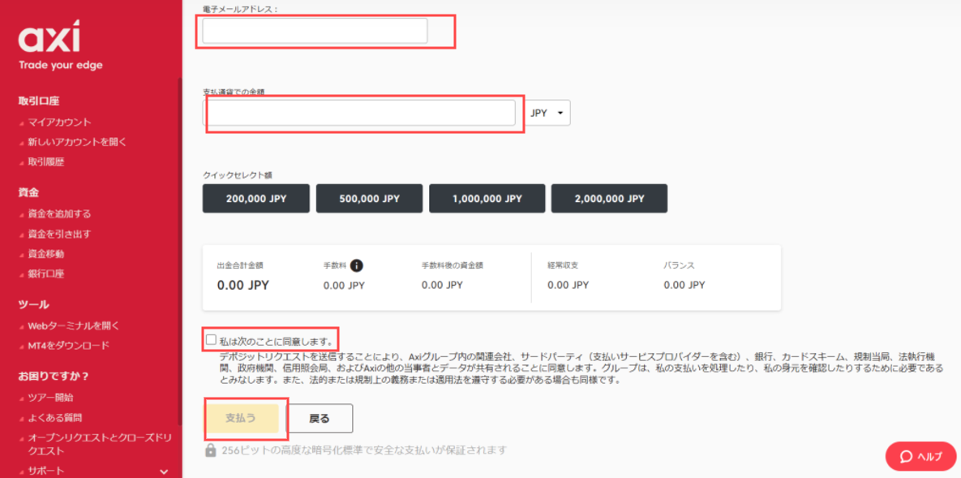Choose 200,000 JPY quick select amount
Screen dimensions: 961x478
(255, 198)
